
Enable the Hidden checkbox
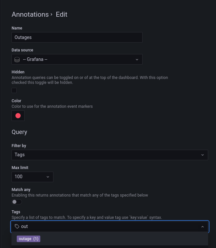click(14, 90)
